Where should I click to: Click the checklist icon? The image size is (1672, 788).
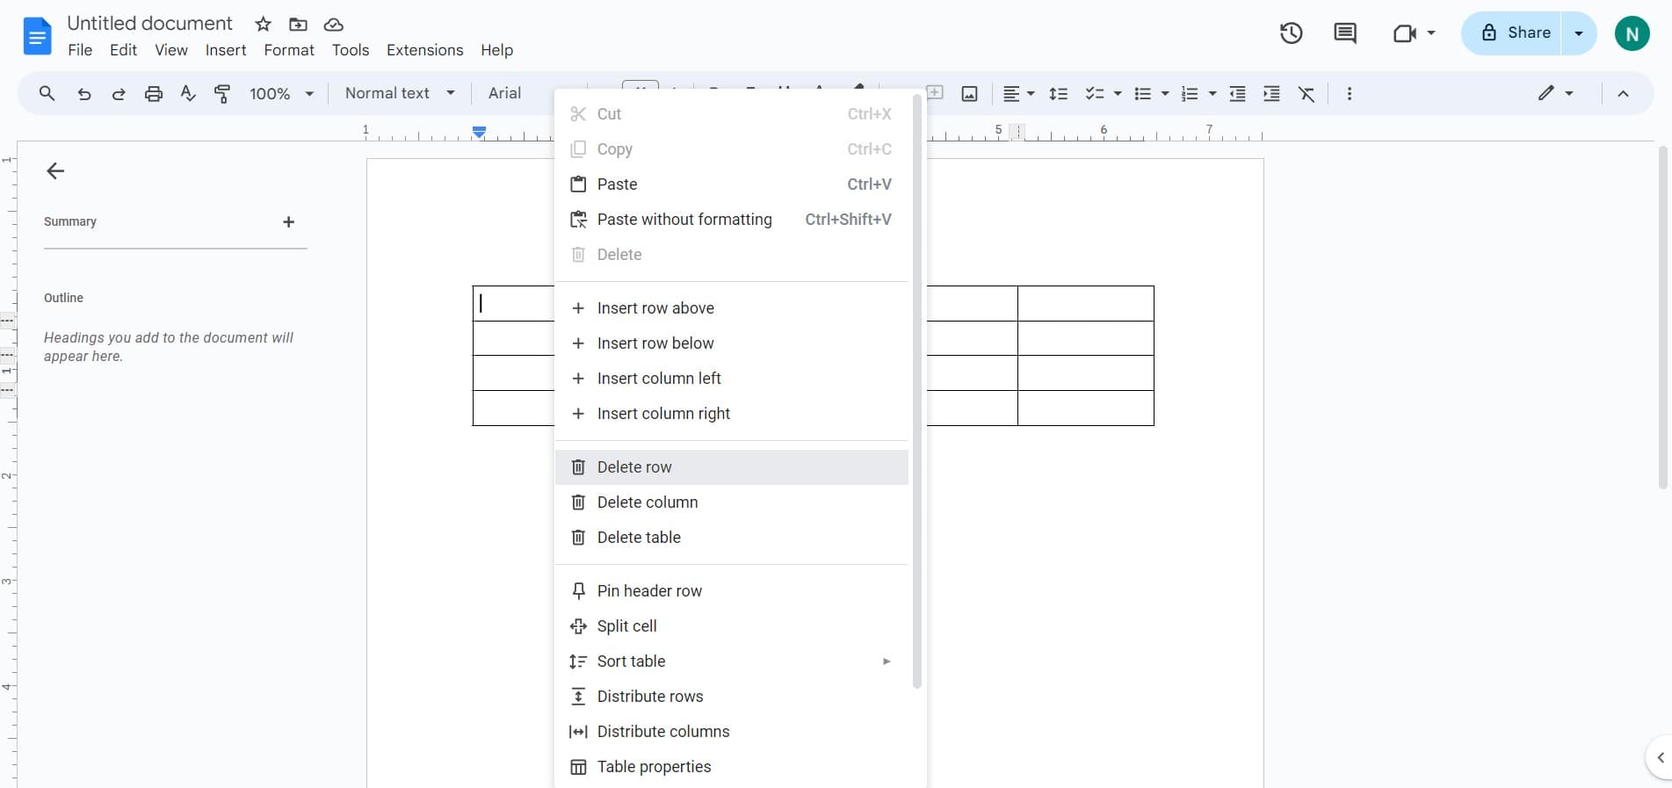[x=1094, y=94]
